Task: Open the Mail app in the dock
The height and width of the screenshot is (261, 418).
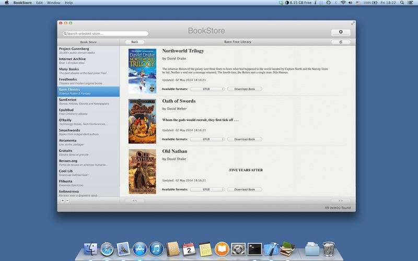Action: [123, 250]
